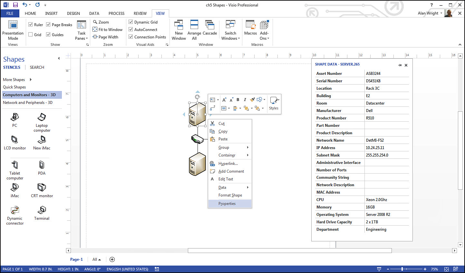Screen dimensions: 465x273
Task: Select the PC shape in the stencil
Action: pyautogui.click(x=15, y=120)
